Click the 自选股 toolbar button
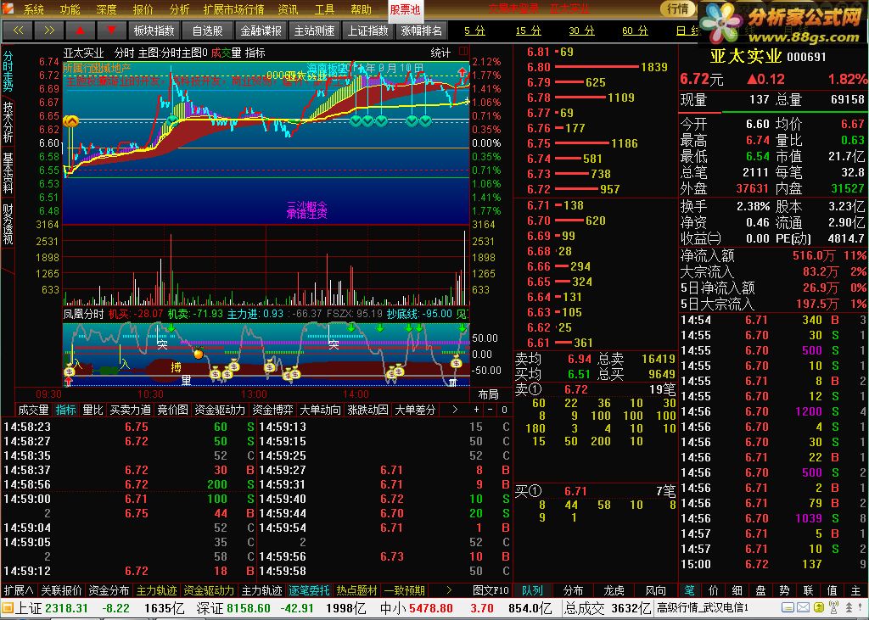 [x=207, y=31]
